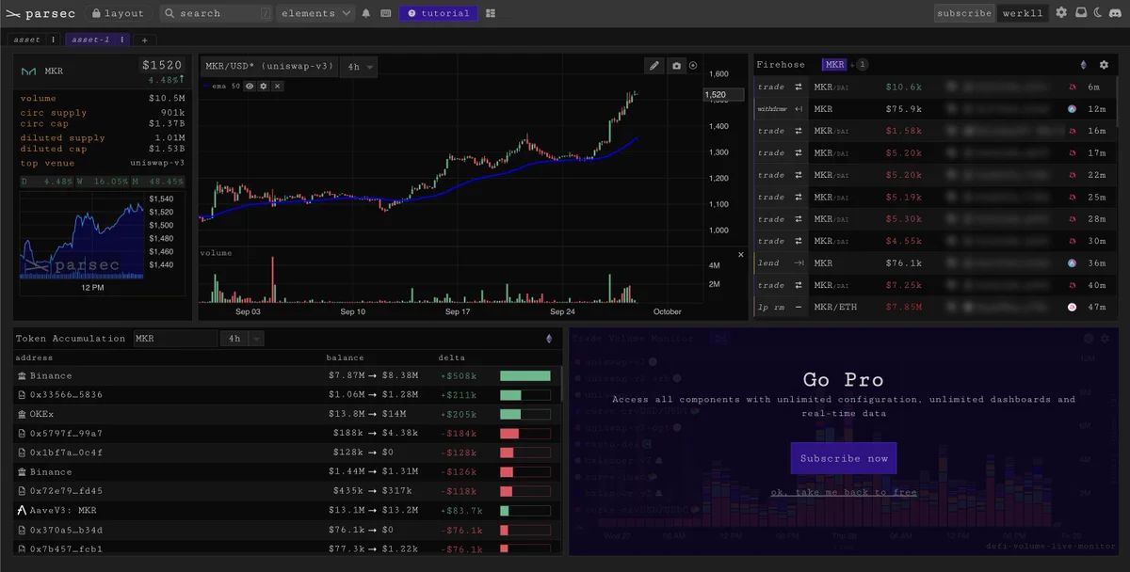
Task: Toggle dark mode moon icon
Action: pyautogui.click(x=1098, y=13)
